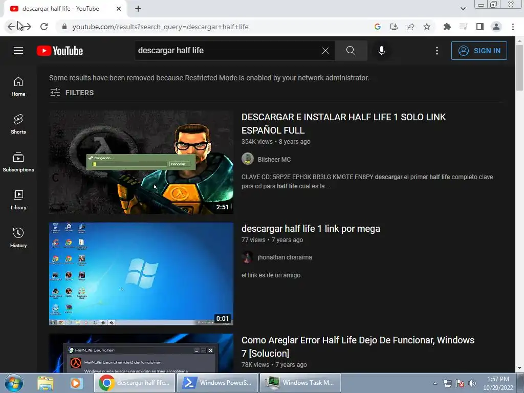Image resolution: width=524 pixels, height=393 pixels.
Task: Open Shorts from the sidebar
Action: [x=18, y=124]
